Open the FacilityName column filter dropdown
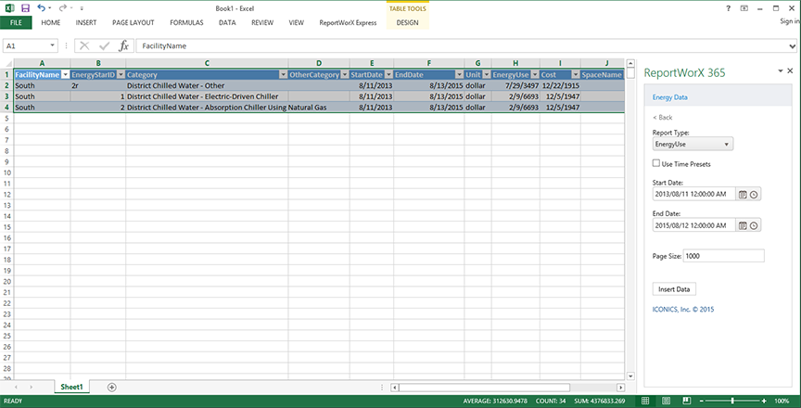This screenshot has width=801, height=408. click(65, 74)
